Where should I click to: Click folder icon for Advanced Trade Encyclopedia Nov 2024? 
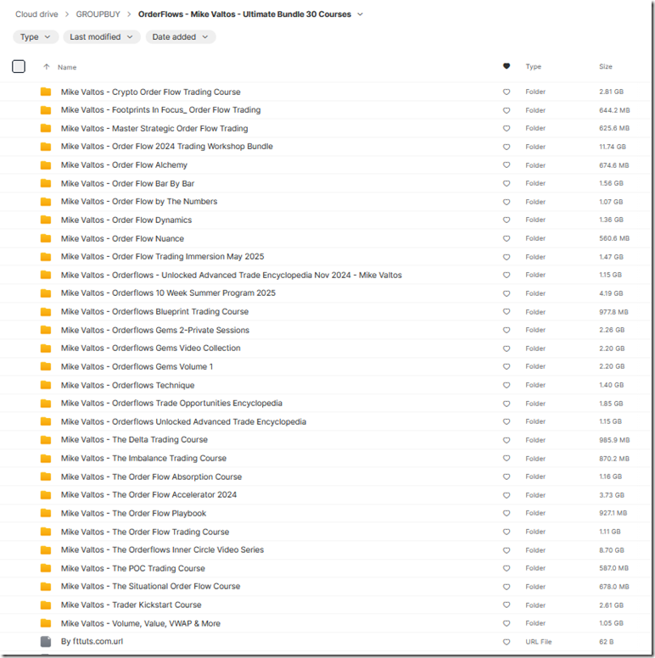(46, 275)
